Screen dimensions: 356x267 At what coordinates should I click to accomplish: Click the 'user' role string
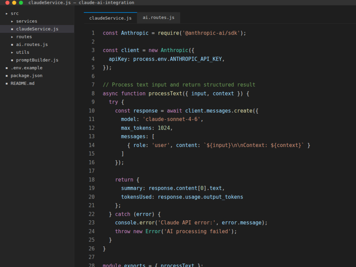coord(161,145)
